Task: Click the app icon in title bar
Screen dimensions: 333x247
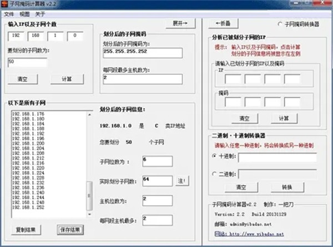Action: [x=4, y=3]
